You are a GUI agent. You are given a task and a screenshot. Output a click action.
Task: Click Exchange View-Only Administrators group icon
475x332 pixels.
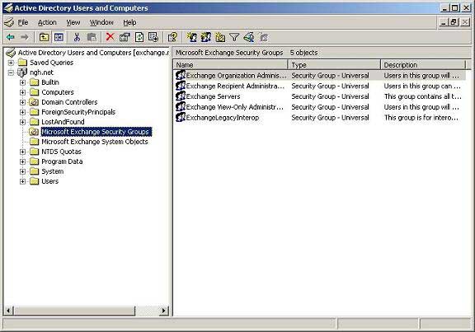tap(181, 107)
